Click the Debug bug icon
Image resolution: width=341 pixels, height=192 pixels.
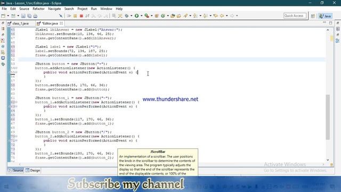127,16
